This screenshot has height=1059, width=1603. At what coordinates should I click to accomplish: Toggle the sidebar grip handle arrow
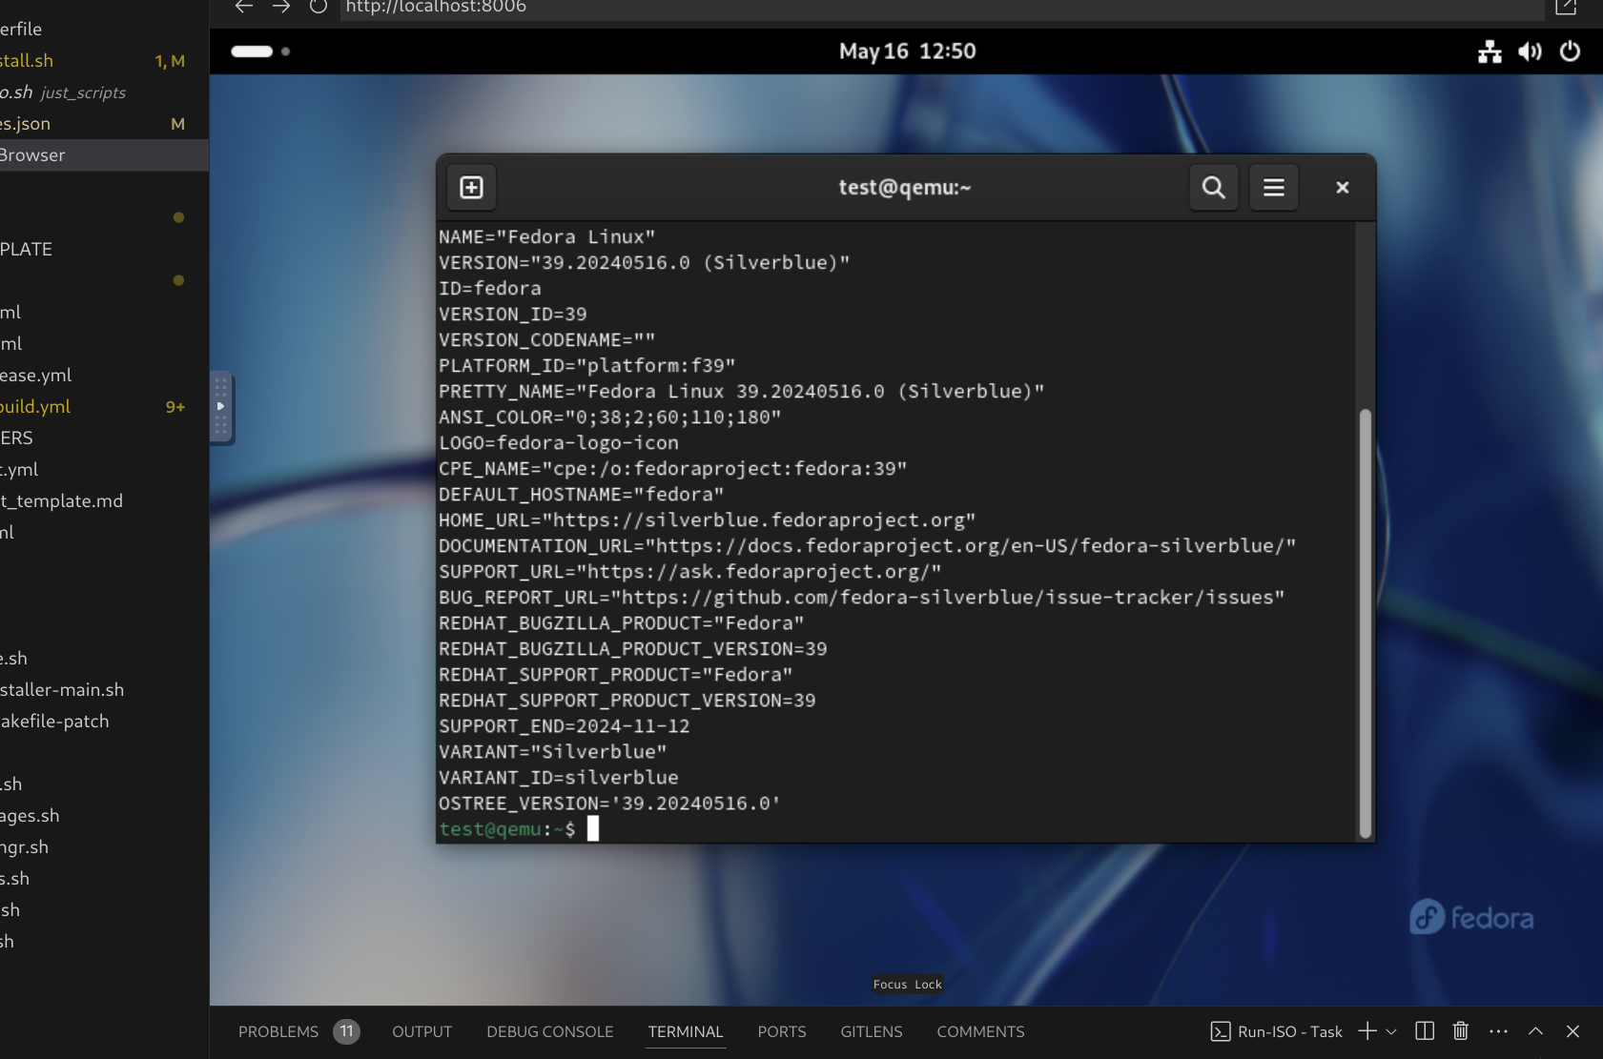(x=221, y=407)
